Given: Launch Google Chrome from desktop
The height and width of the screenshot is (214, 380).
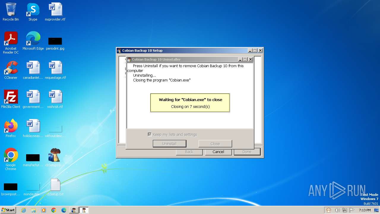Looking at the screenshot, I should (x=11, y=159).
